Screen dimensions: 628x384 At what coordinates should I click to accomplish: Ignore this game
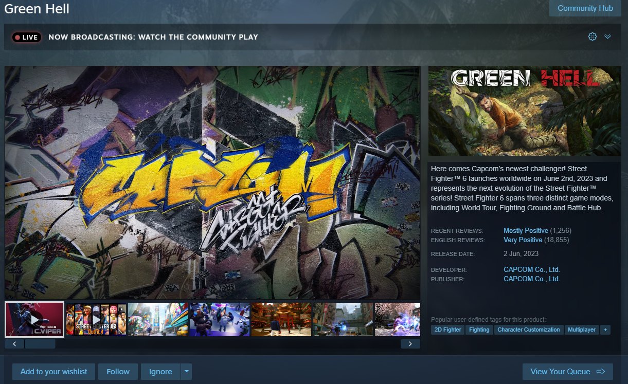click(x=160, y=372)
